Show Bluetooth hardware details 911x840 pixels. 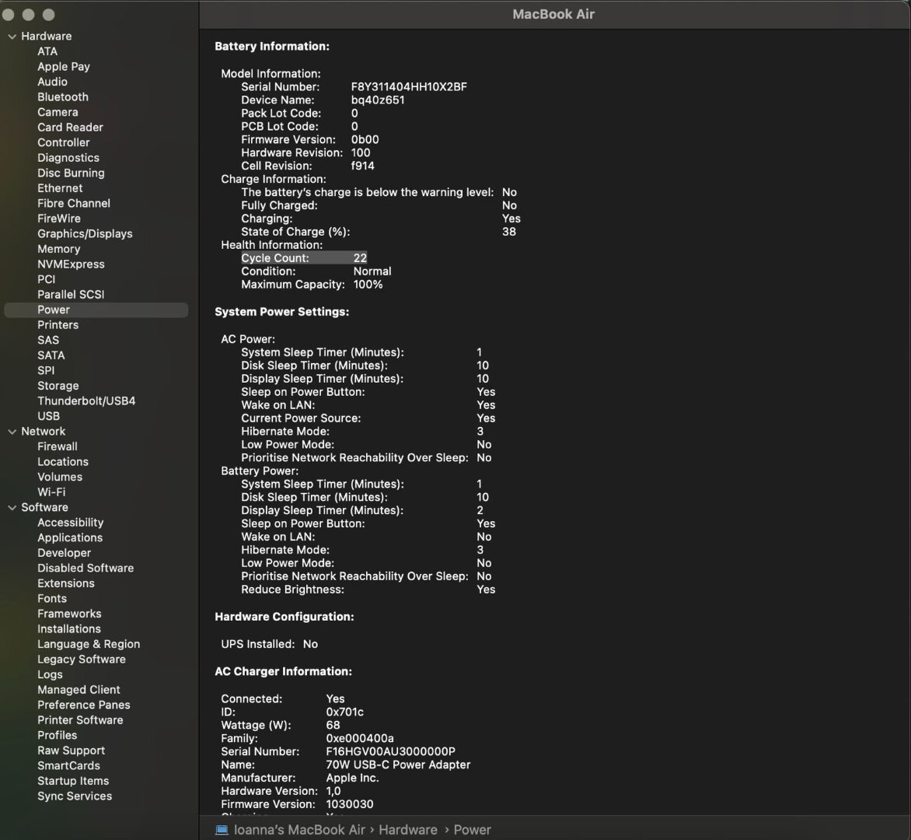click(x=63, y=97)
